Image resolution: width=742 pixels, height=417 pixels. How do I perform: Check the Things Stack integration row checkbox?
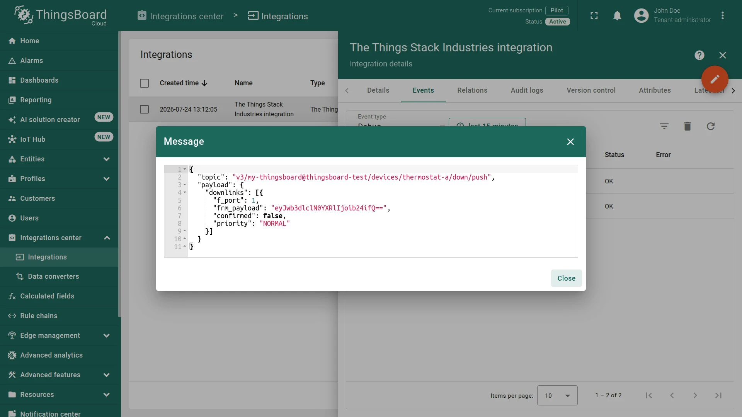[144, 110]
